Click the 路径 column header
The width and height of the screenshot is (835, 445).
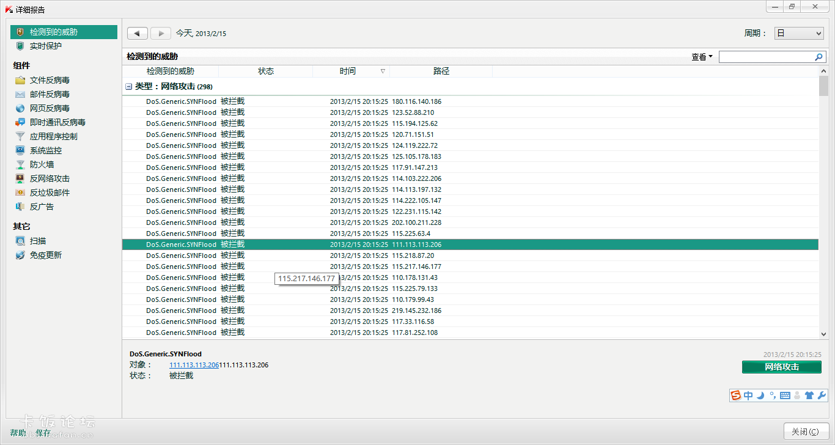coord(441,71)
